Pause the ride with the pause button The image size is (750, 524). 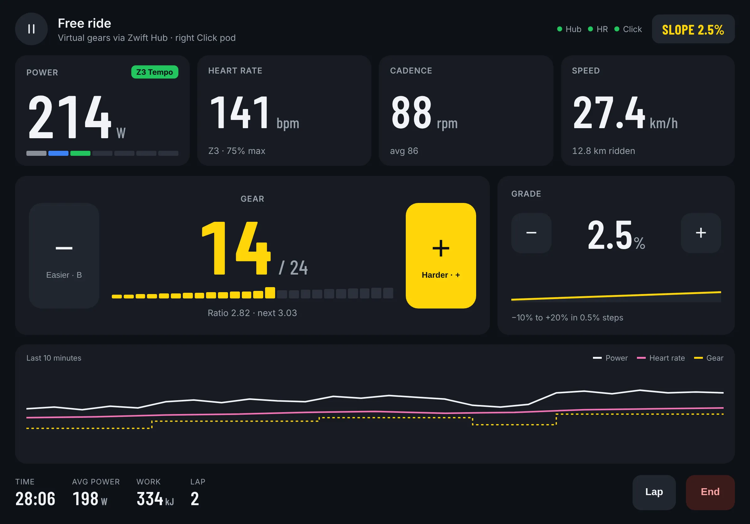pyautogui.click(x=31, y=29)
